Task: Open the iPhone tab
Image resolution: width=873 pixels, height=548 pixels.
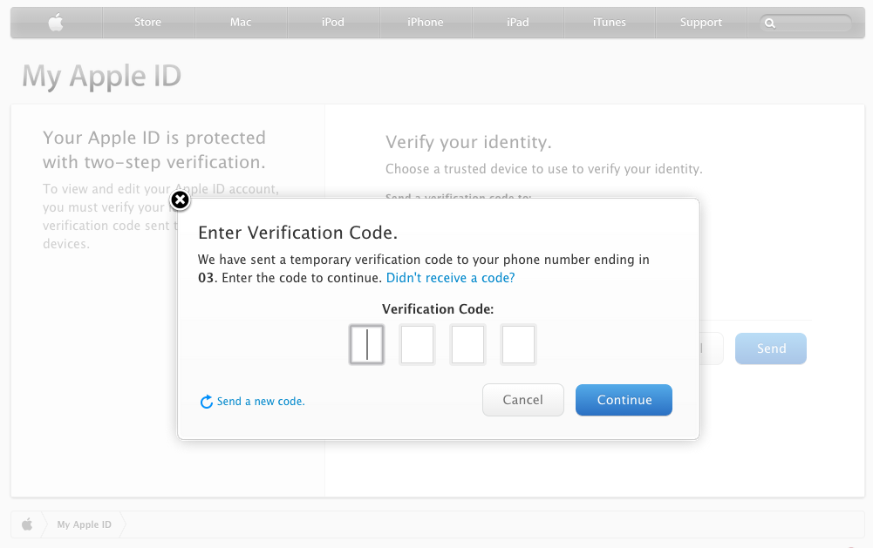Action: coord(426,23)
